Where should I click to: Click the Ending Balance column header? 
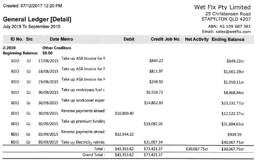tap(228, 39)
